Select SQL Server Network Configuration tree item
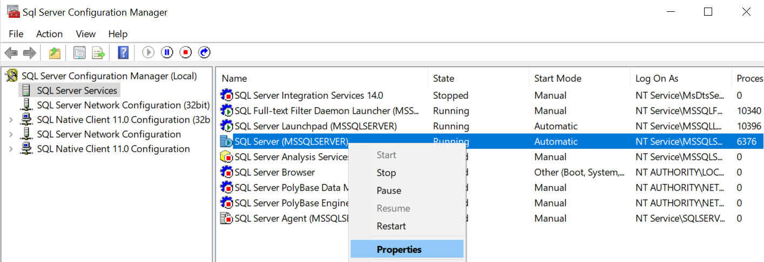The height and width of the screenshot is (262, 764). (x=109, y=134)
